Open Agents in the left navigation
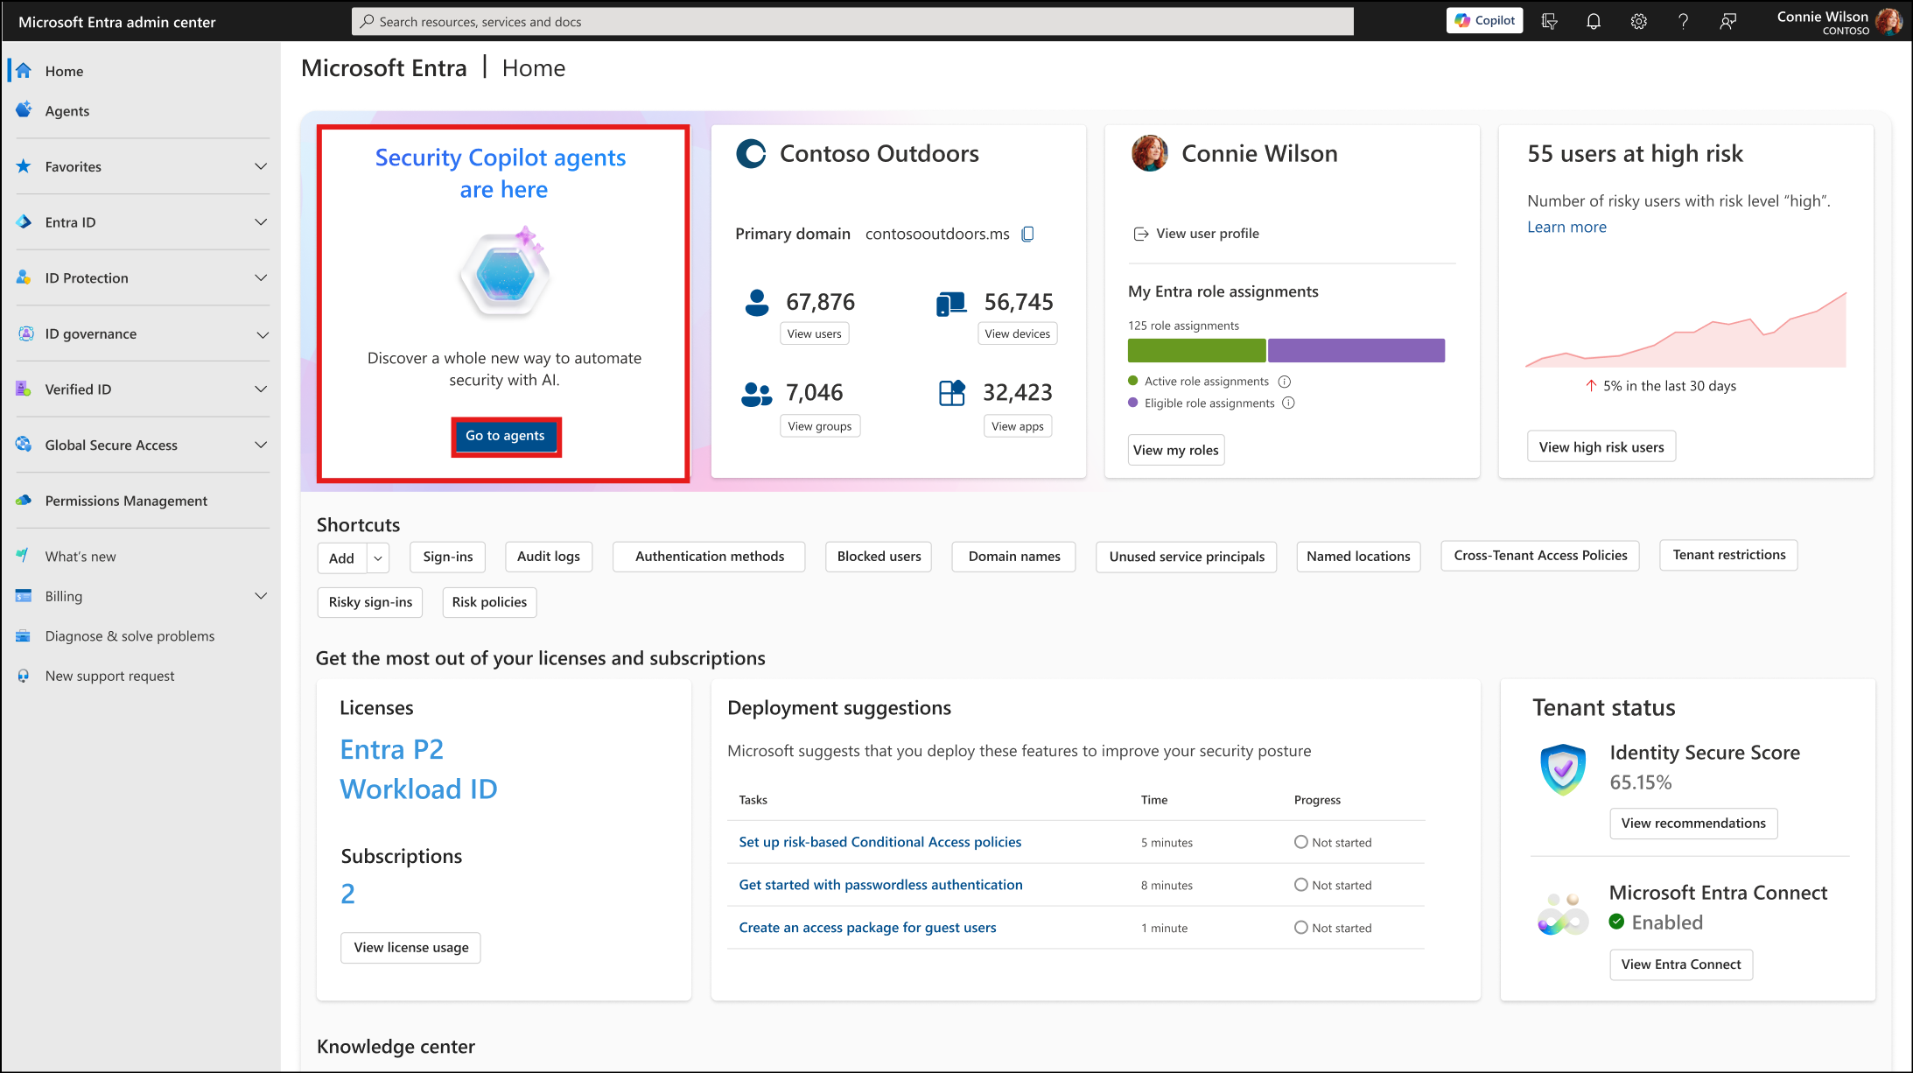Image resolution: width=1913 pixels, height=1073 pixels. (67, 111)
